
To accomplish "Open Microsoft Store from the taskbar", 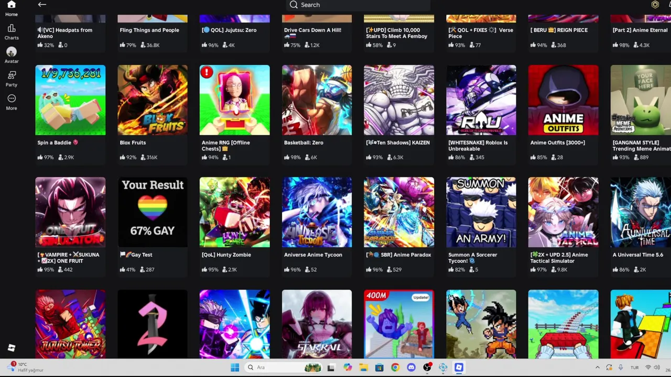I will [379, 368].
